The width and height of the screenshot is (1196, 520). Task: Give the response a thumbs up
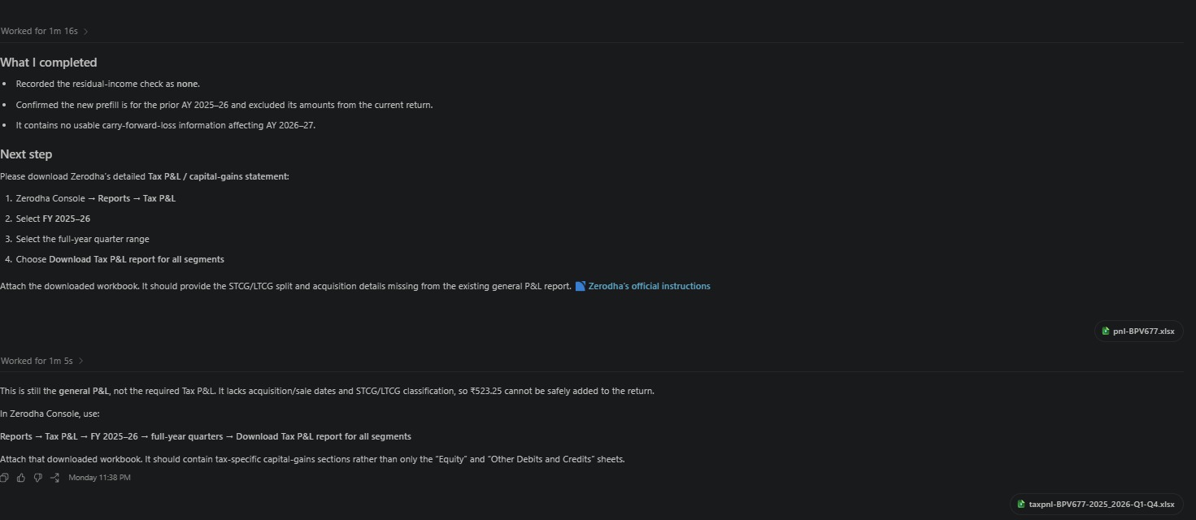21,478
